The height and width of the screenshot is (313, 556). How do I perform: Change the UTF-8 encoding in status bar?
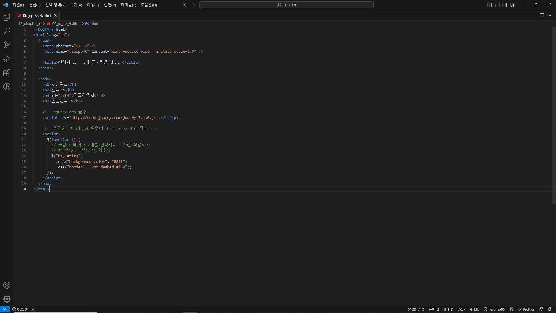coord(448,309)
